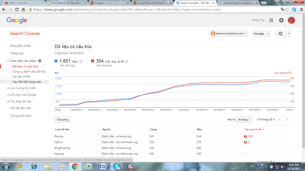Open the Vấn đề bảo mật link
305x171 pixels.
pos(20,108)
